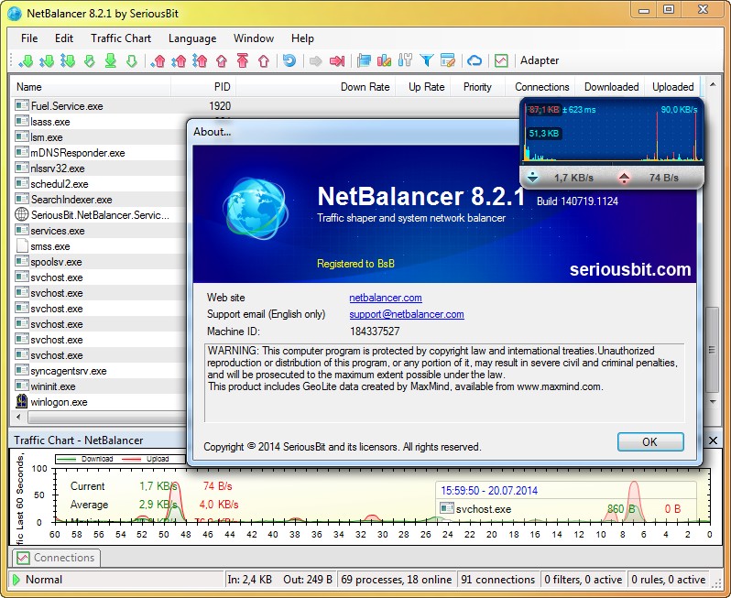Sort process list by Name column

91,87
